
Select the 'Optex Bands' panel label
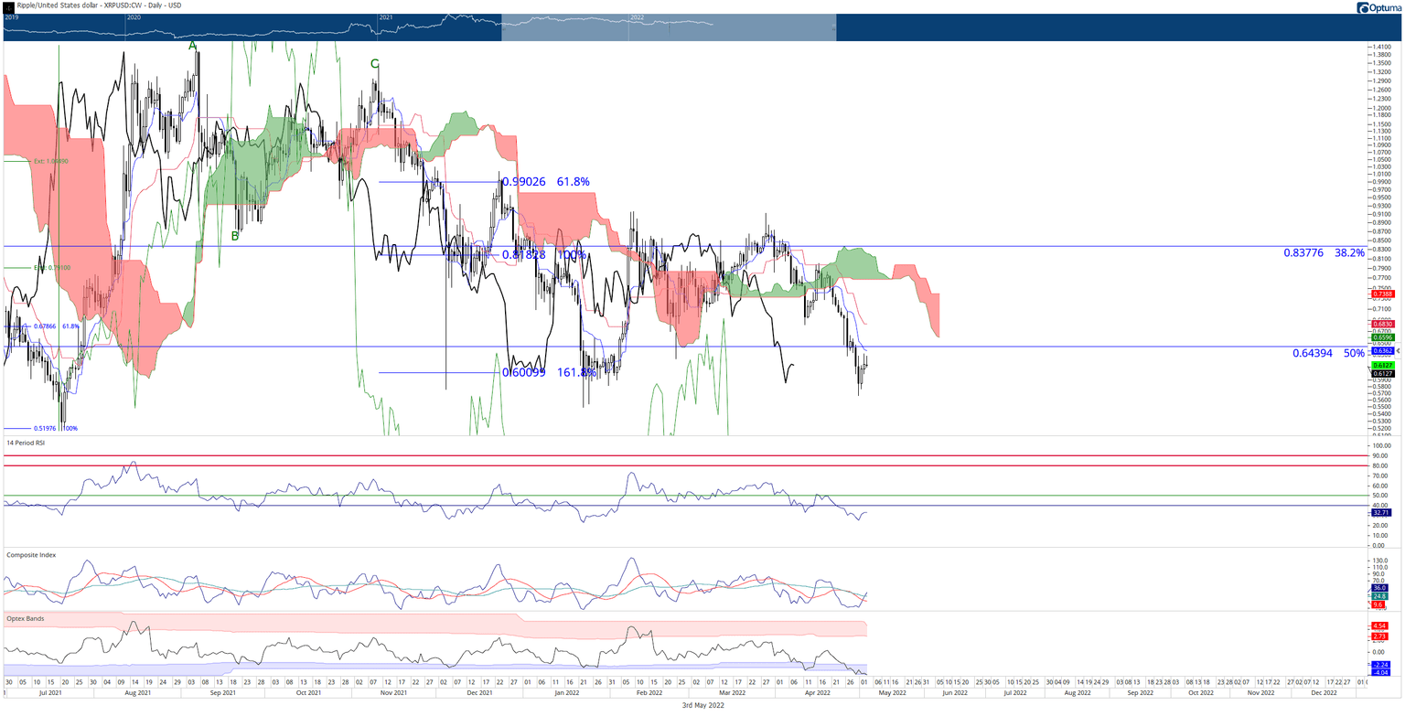click(x=24, y=617)
